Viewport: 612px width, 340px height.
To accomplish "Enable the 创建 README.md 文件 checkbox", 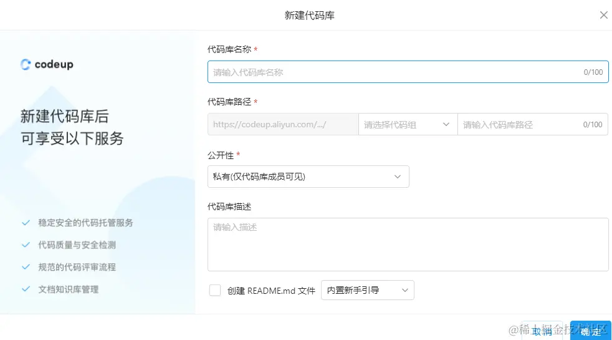I will (214, 290).
